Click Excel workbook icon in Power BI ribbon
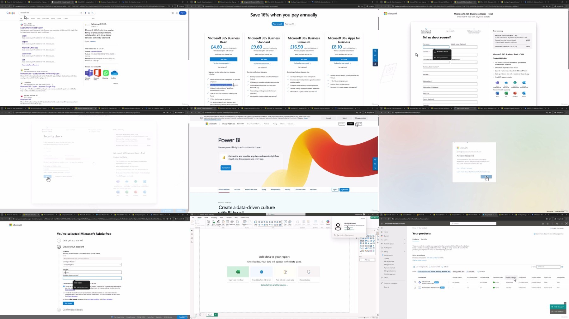The width and height of the screenshot is (569, 319). pyautogui.click(x=213, y=222)
